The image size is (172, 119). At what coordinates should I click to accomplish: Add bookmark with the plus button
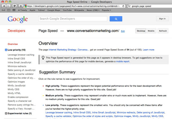click(x=21, y=6)
